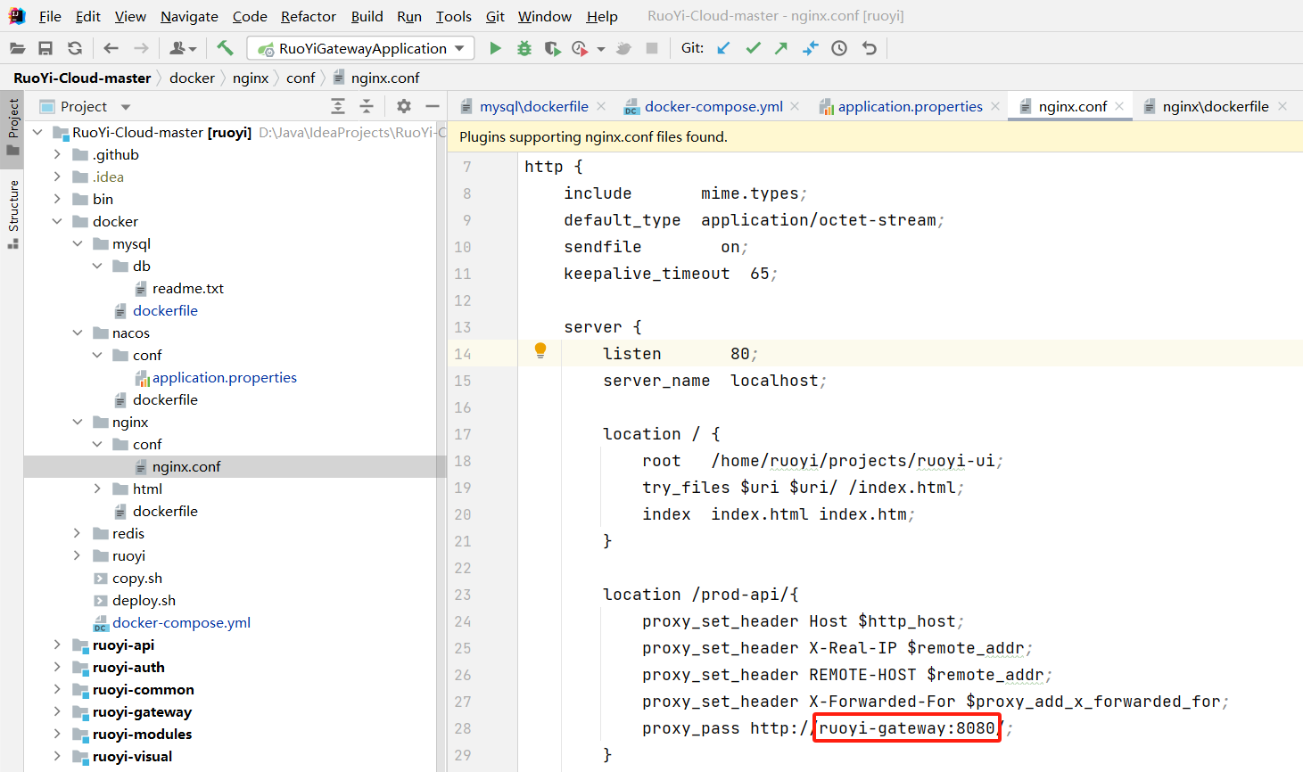The height and width of the screenshot is (772, 1303).
Task: Click the Build project hammer icon
Action: click(225, 48)
